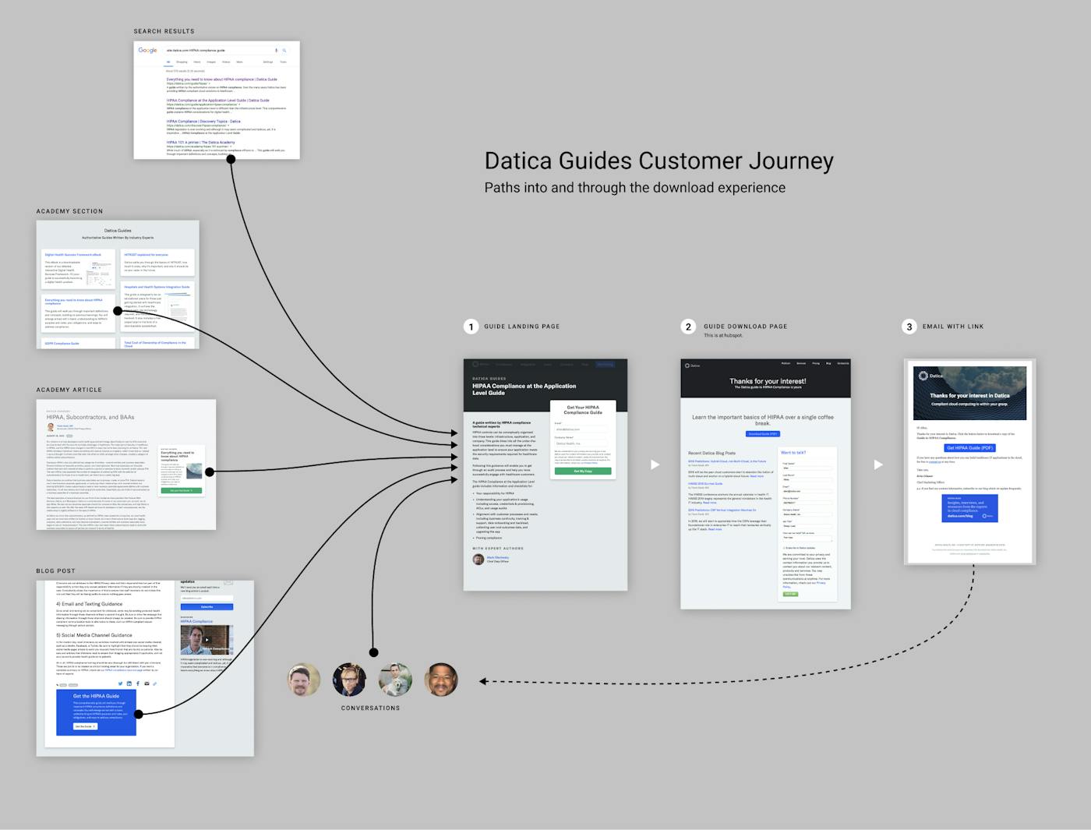Open the Shopping tab in Google results
1091x830 pixels.
[x=182, y=62]
